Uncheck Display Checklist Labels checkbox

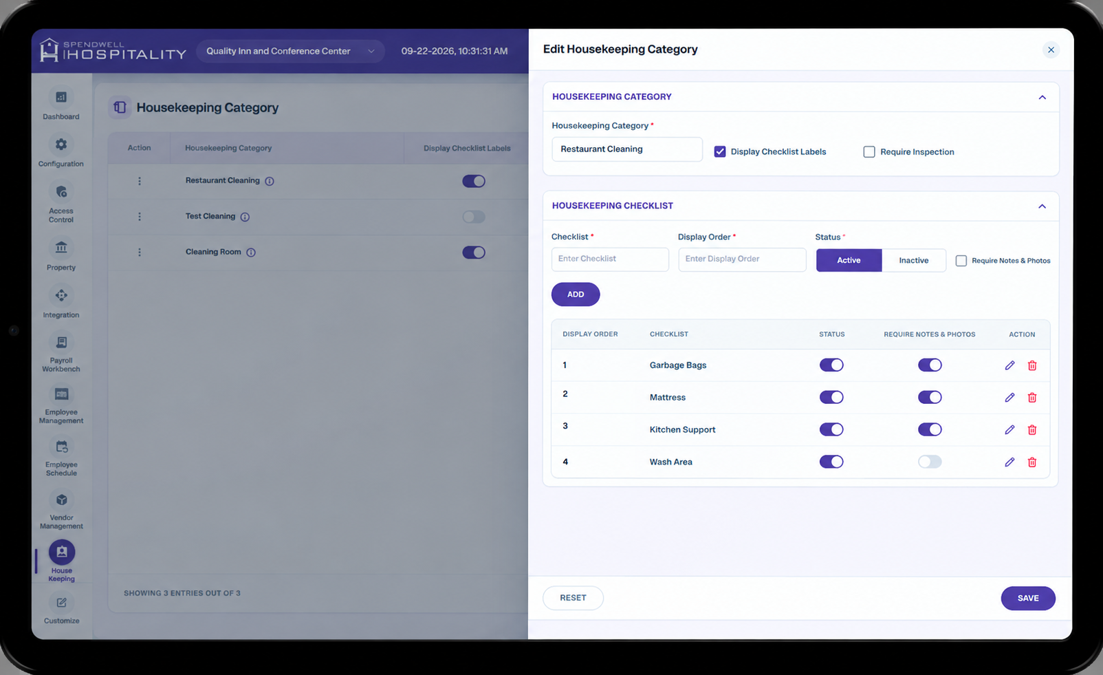(x=720, y=151)
